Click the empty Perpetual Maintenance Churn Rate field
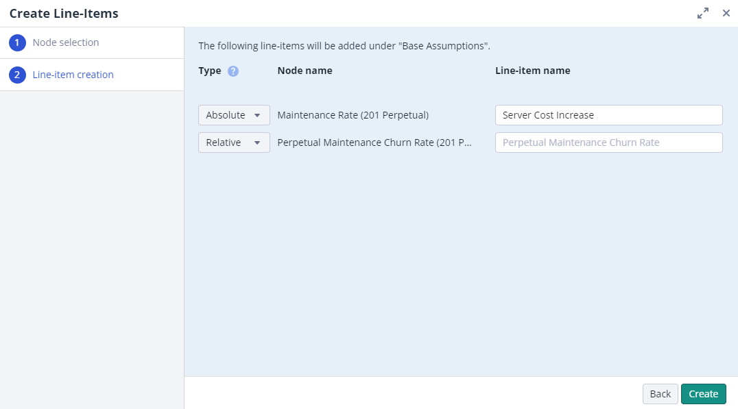Image resolution: width=738 pixels, height=409 pixels. pos(608,142)
